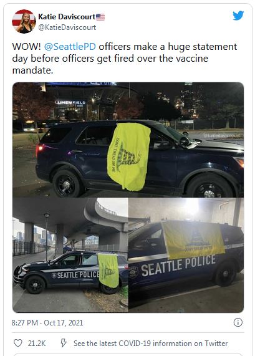Viewport: 255px width, 356px height.
Task: Click the SEATTLE POLICE lettering in right photo
Action: 178,266
